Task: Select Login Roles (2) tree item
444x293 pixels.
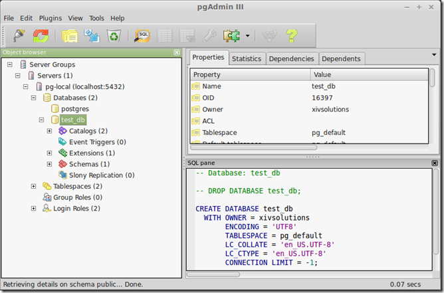Action: click(76, 209)
